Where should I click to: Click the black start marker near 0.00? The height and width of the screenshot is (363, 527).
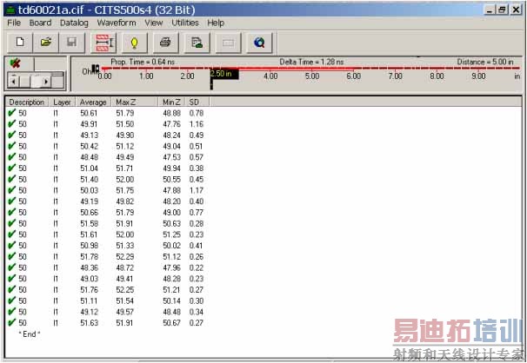coord(96,69)
